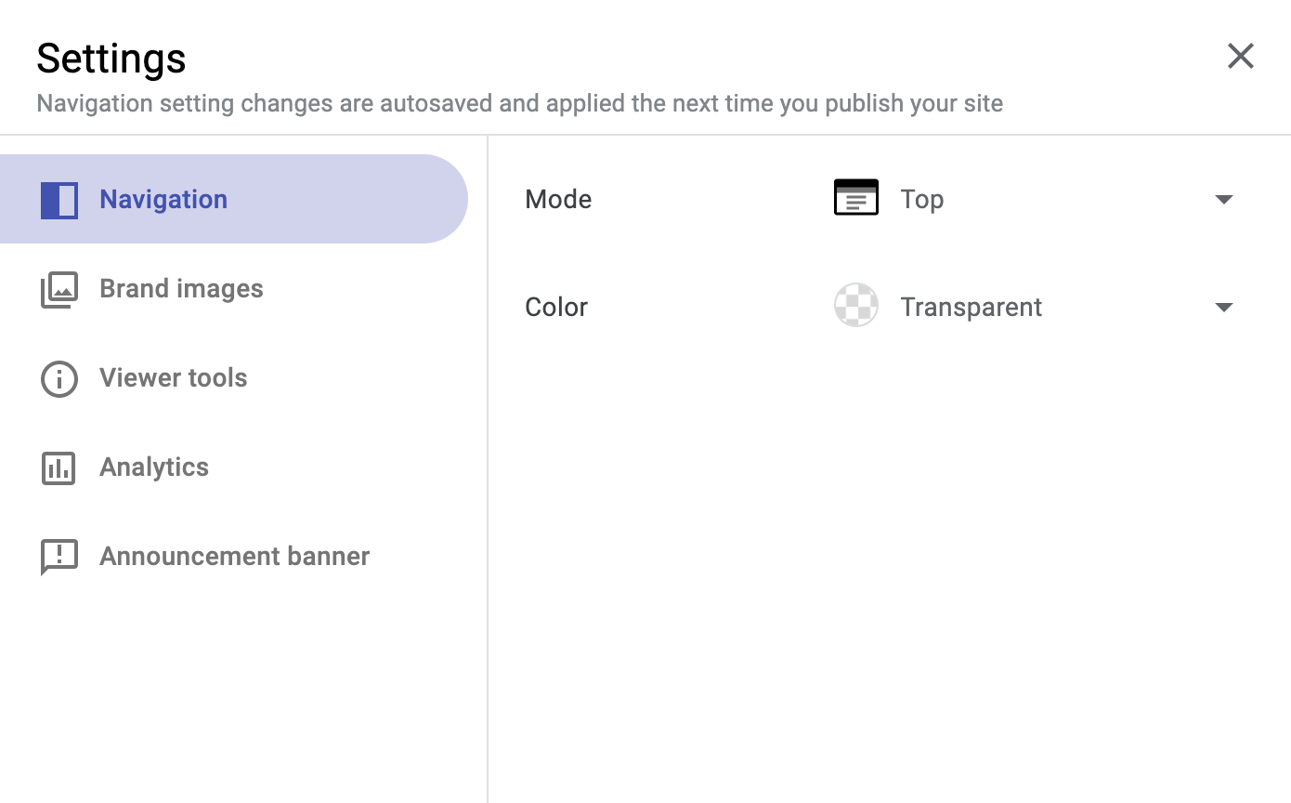This screenshot has height=803, width=1291.
Task: Go to Viewer tools settings
Action: pyautogui.click(x=173, y=378)
